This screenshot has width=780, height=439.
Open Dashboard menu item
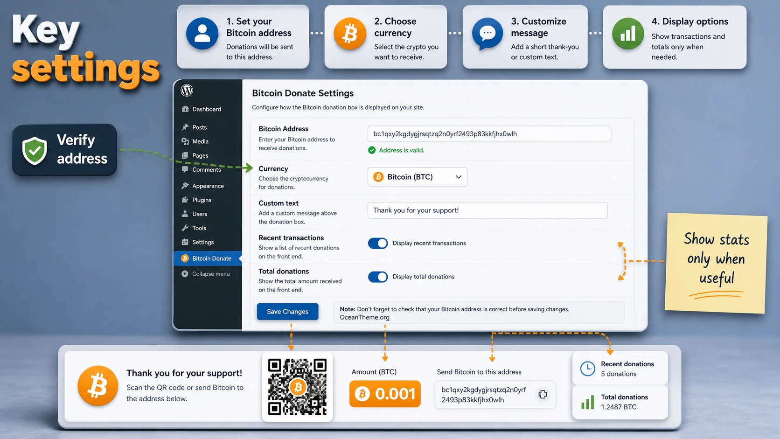[208, 109]
